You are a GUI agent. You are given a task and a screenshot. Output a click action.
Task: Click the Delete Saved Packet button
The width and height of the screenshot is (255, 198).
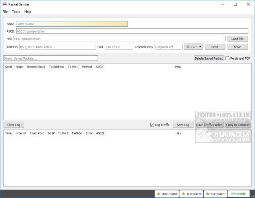(209, 58)
